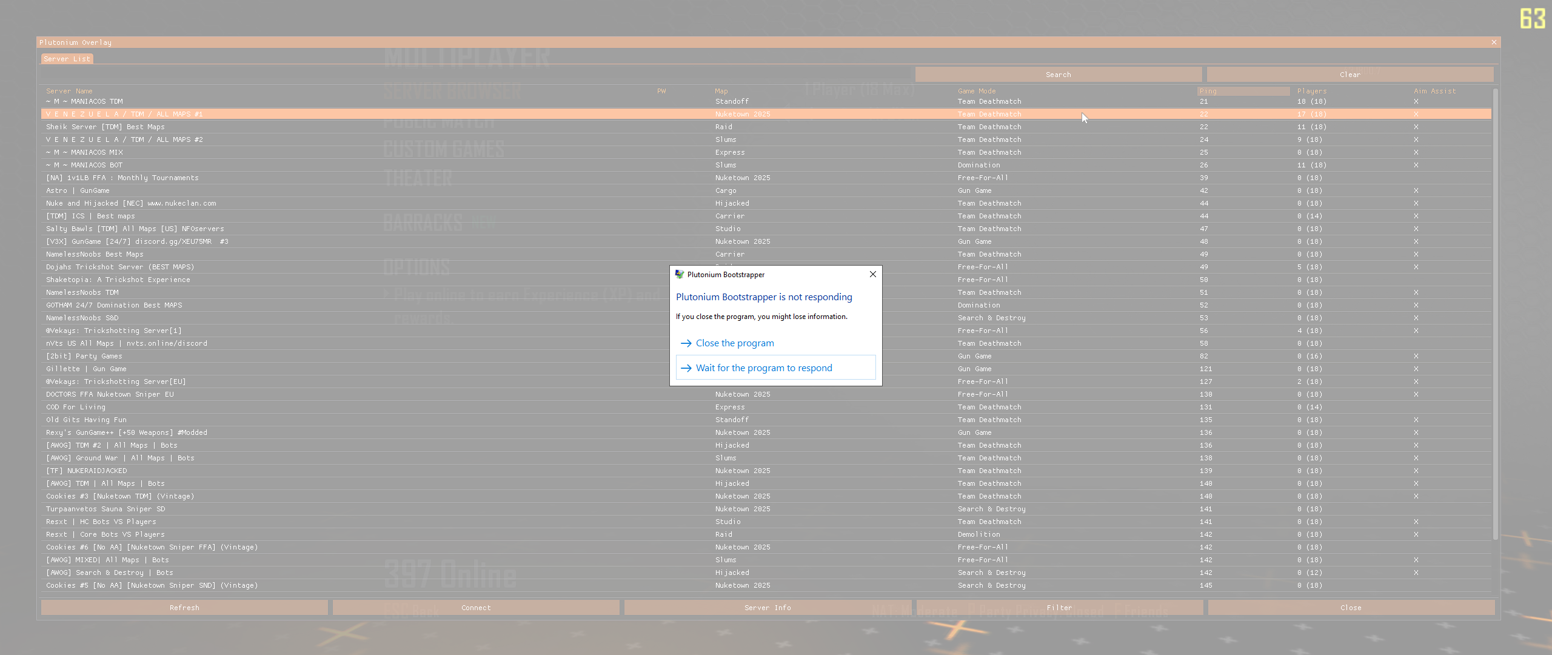
Task: Select Wait for the program to respond
Action: [763, 368]
